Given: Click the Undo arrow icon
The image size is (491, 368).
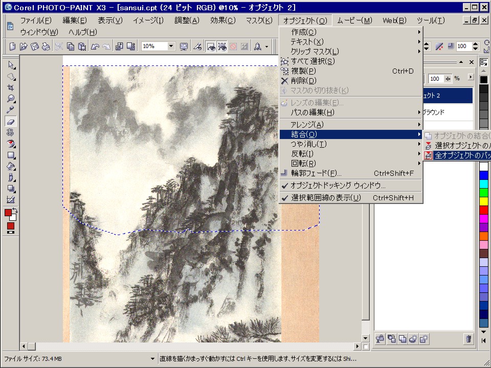Looking at the screenshot, I should pos(95,47).
